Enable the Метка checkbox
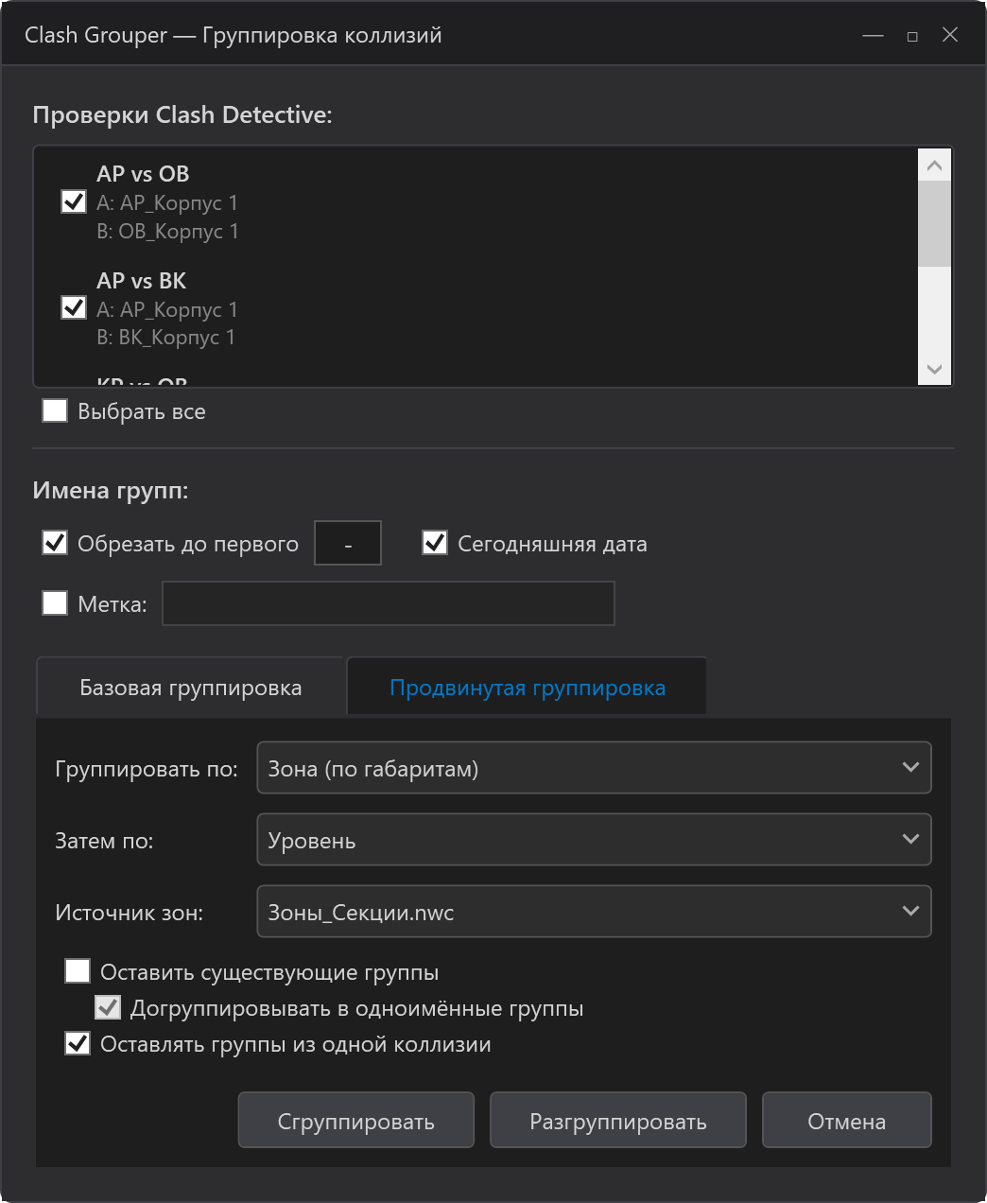The height and width of the screenshot is (1203, 987). [55, 603]
